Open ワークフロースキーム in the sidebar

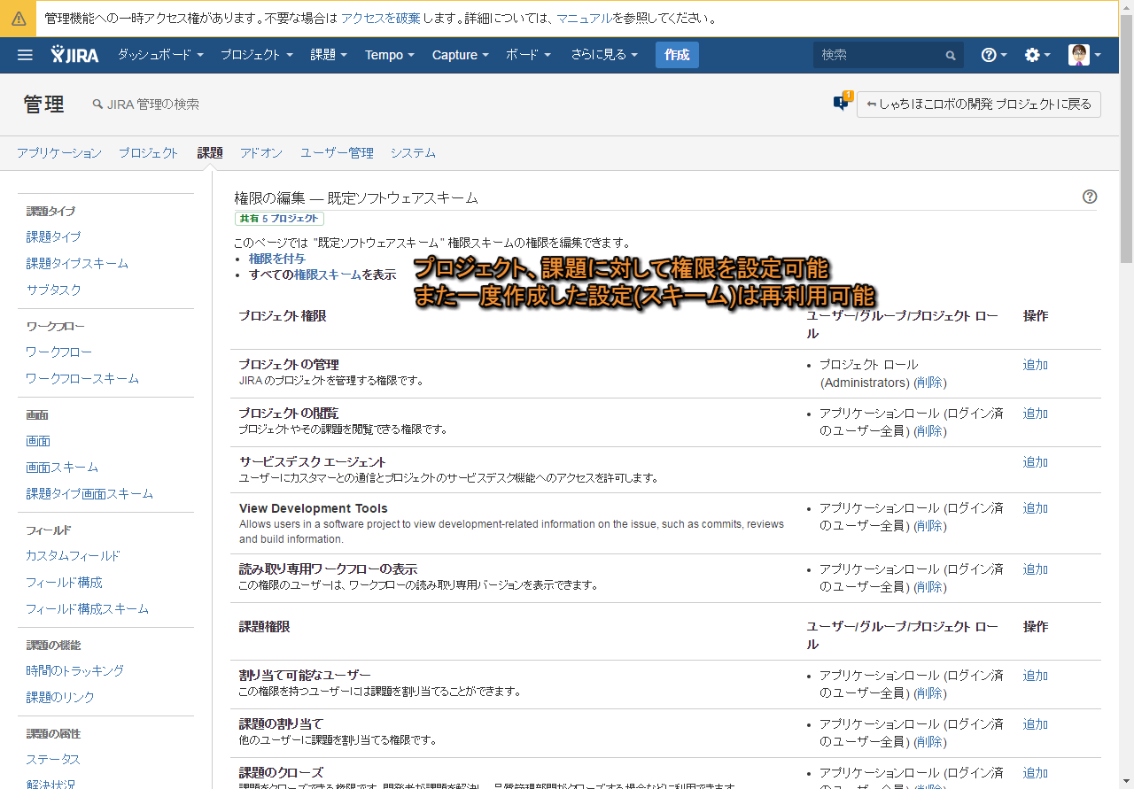[x=82, y=378]
